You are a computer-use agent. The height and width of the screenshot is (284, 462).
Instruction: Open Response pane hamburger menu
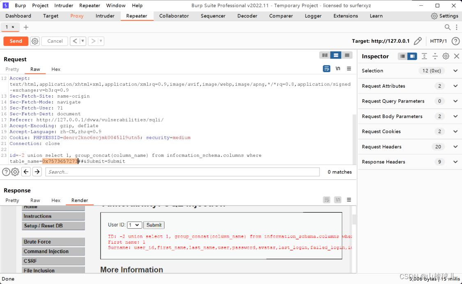click(349, 200)
